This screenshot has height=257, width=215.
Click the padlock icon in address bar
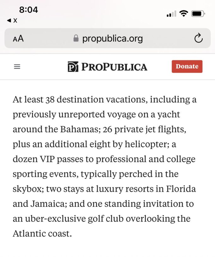(76, 39)
